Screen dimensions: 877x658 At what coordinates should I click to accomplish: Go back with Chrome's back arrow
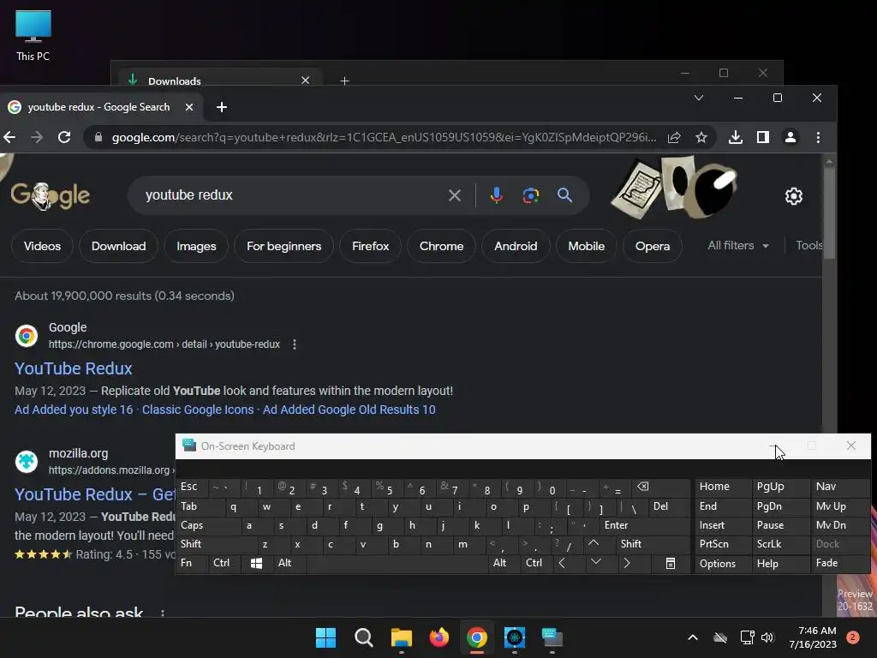coord(9,137)
